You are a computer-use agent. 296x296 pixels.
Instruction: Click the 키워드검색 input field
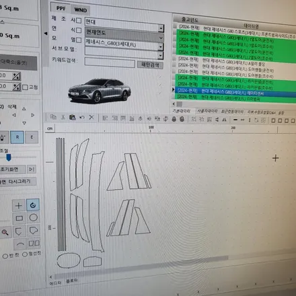click(x=110, y=63)
